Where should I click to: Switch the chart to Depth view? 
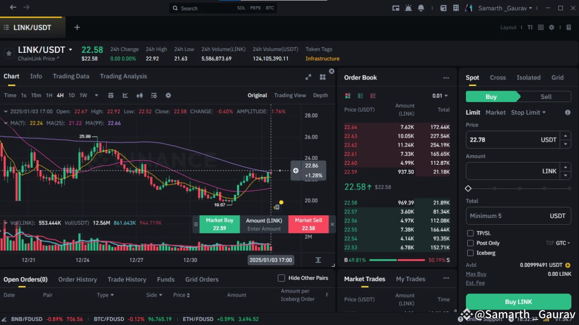[x=320, y=95]
